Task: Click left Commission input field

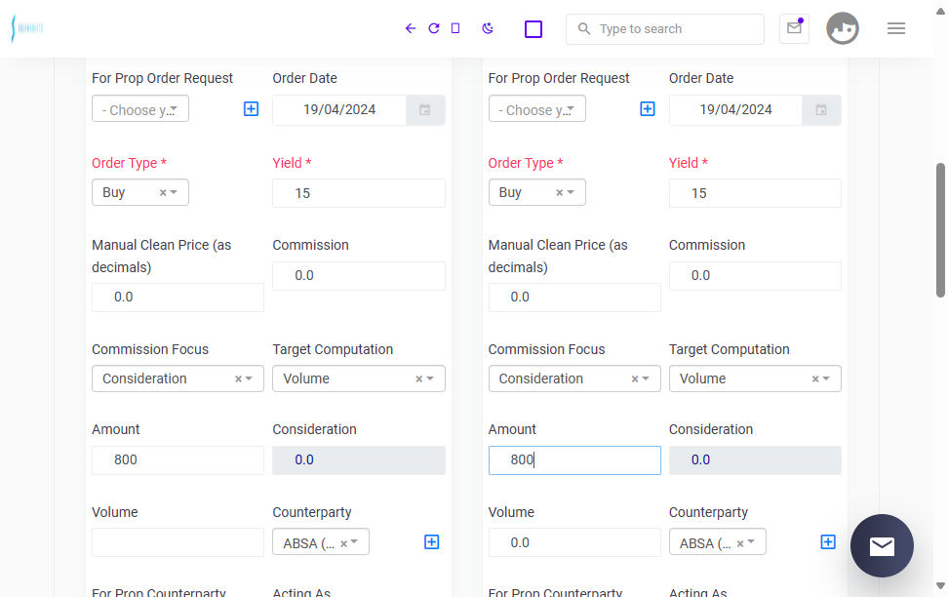Action: pyautogui.click(x=359, y=276)
